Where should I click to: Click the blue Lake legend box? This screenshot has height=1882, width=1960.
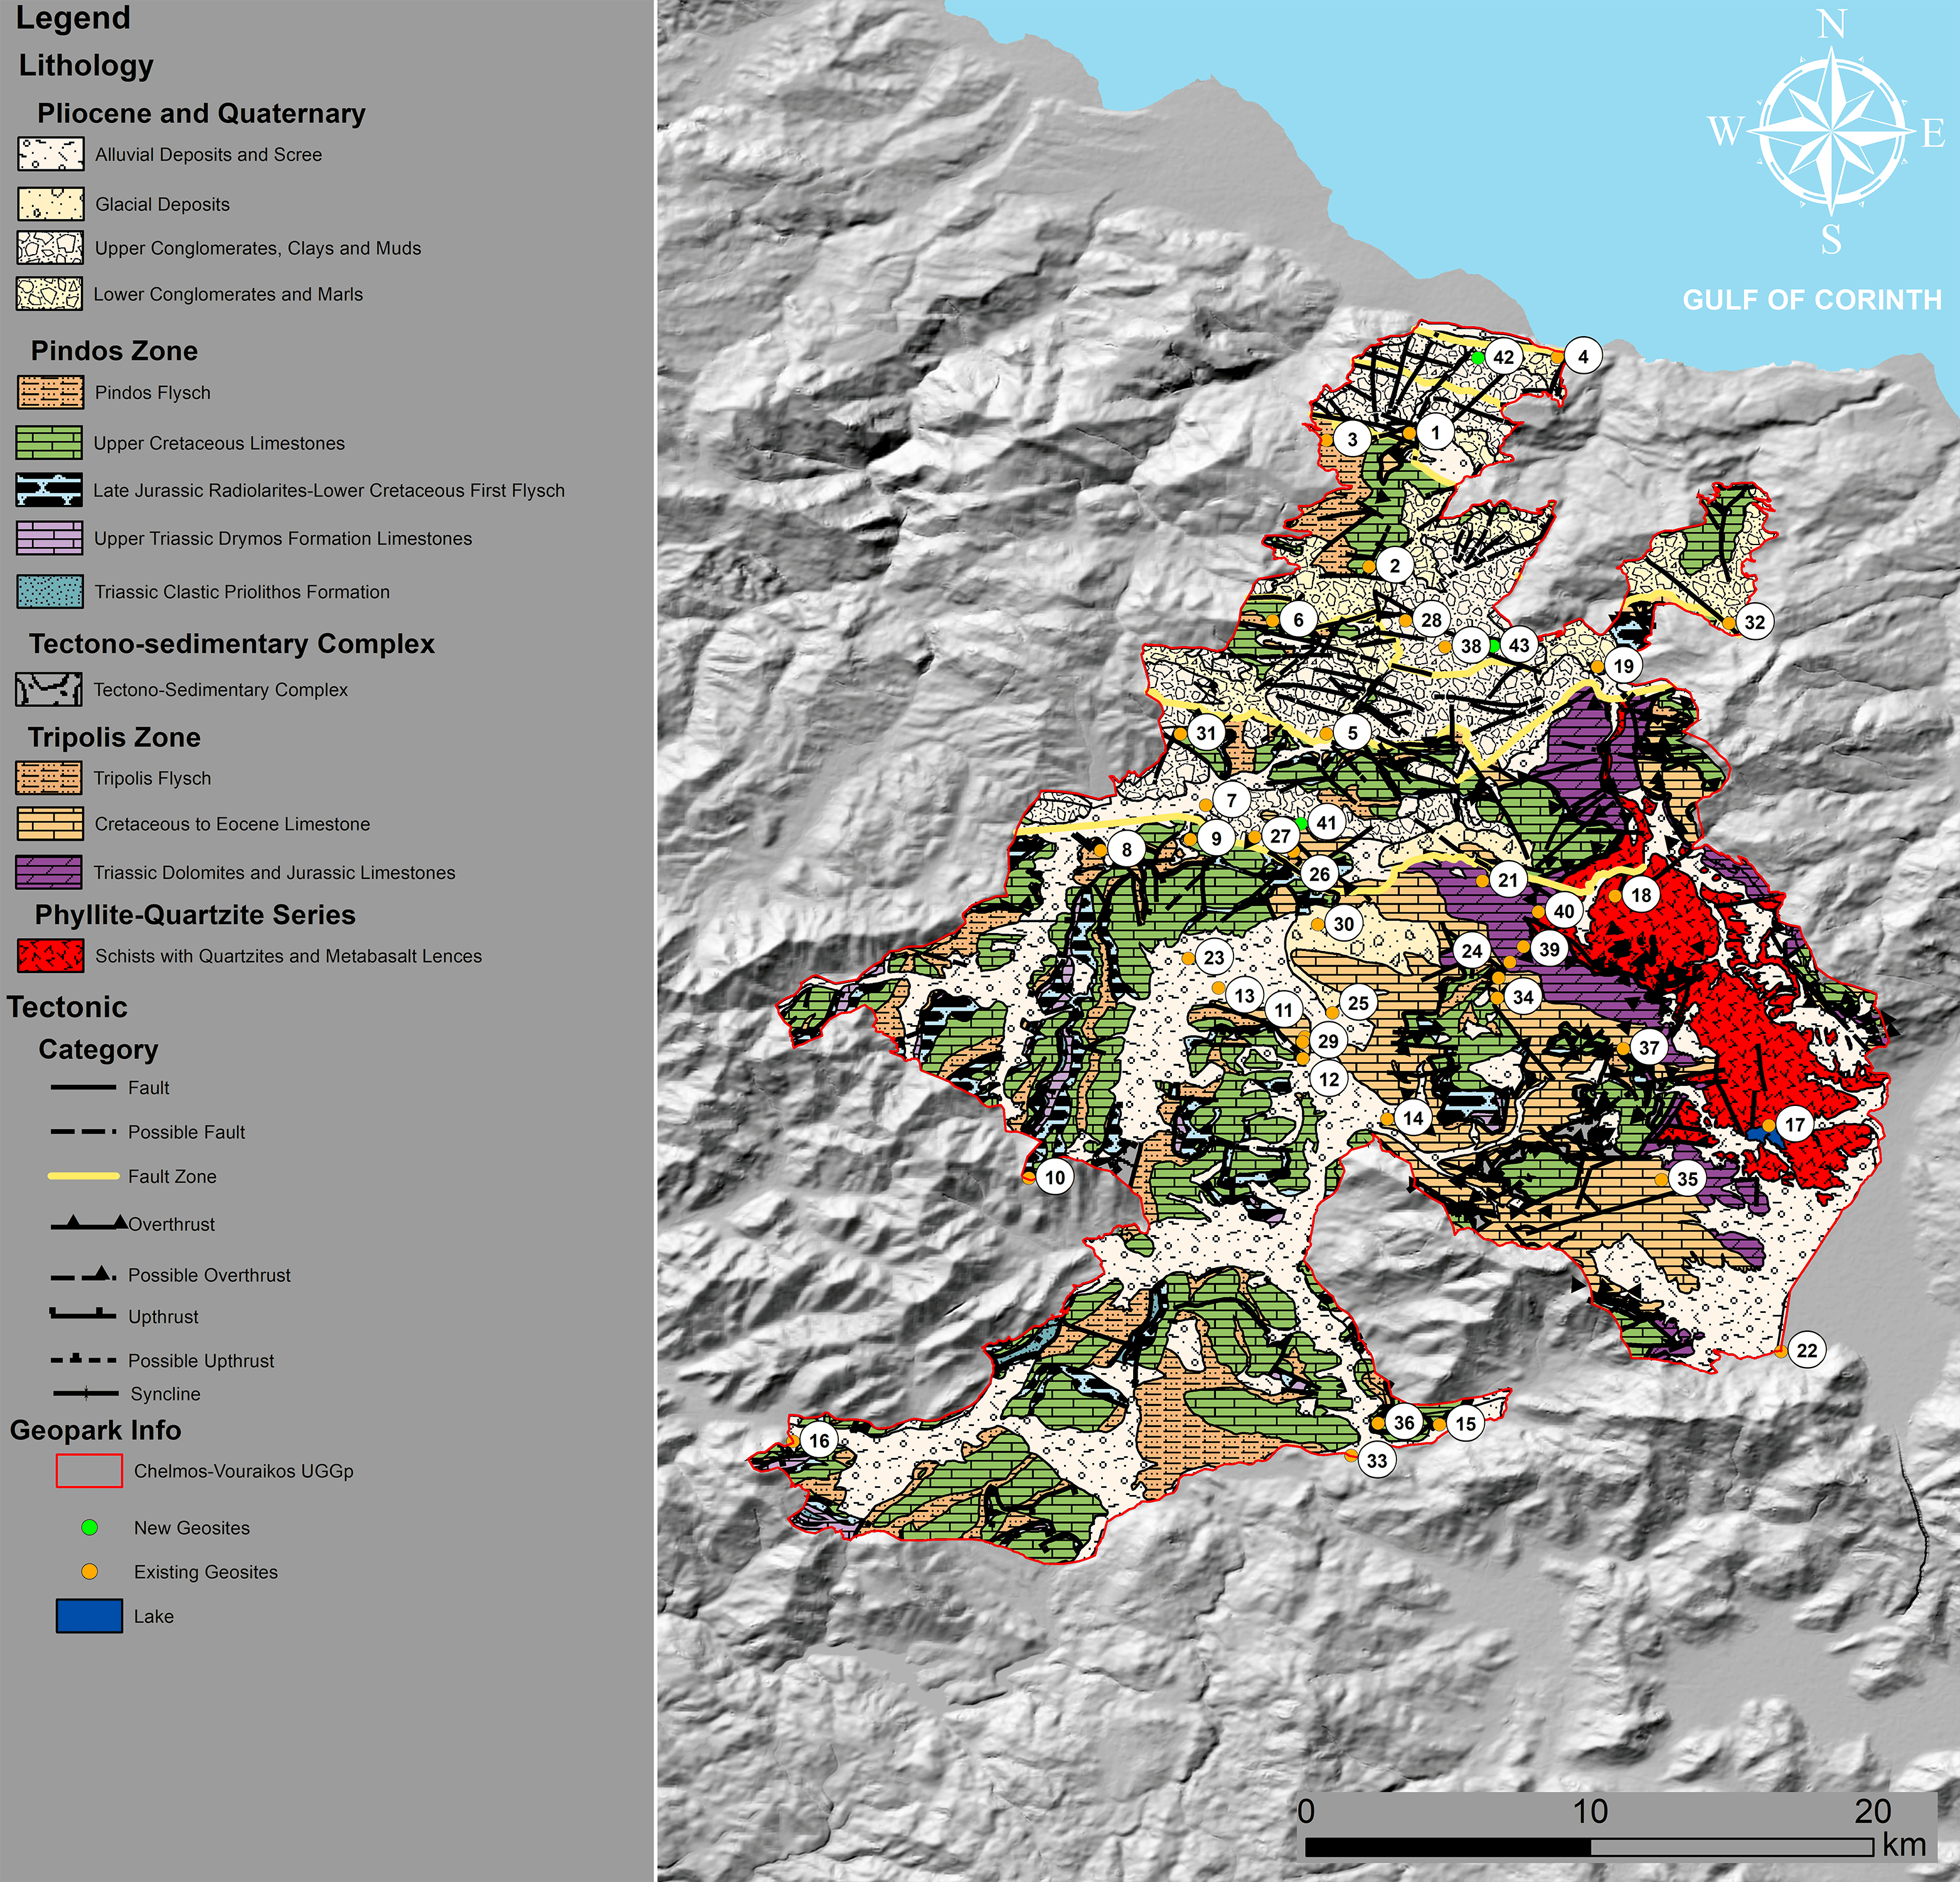tap(89, 1616)
